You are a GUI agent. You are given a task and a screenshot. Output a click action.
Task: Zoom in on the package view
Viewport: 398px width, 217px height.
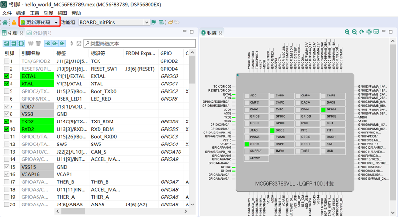[347, 32]
